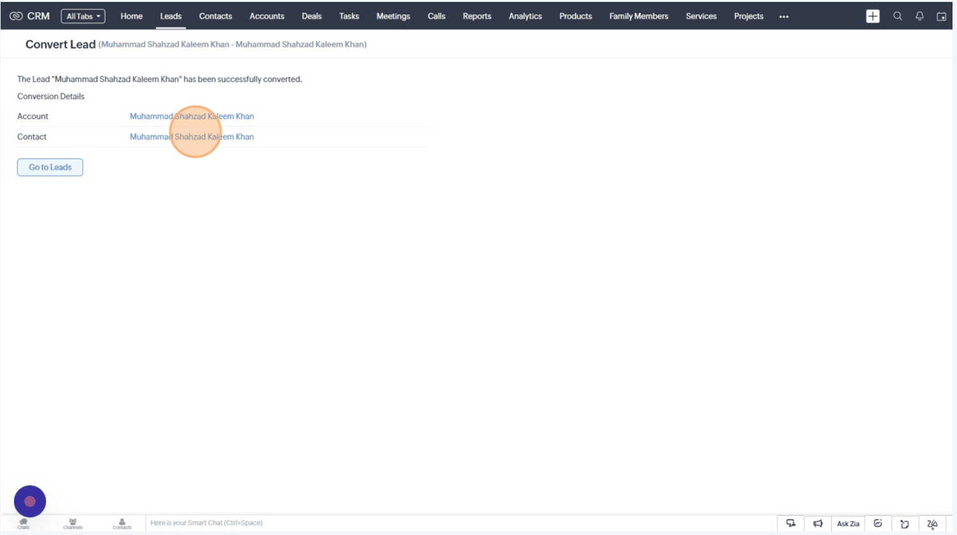
Task: Click the footer icon right of Ask Zia
Action: pos(878,523)
